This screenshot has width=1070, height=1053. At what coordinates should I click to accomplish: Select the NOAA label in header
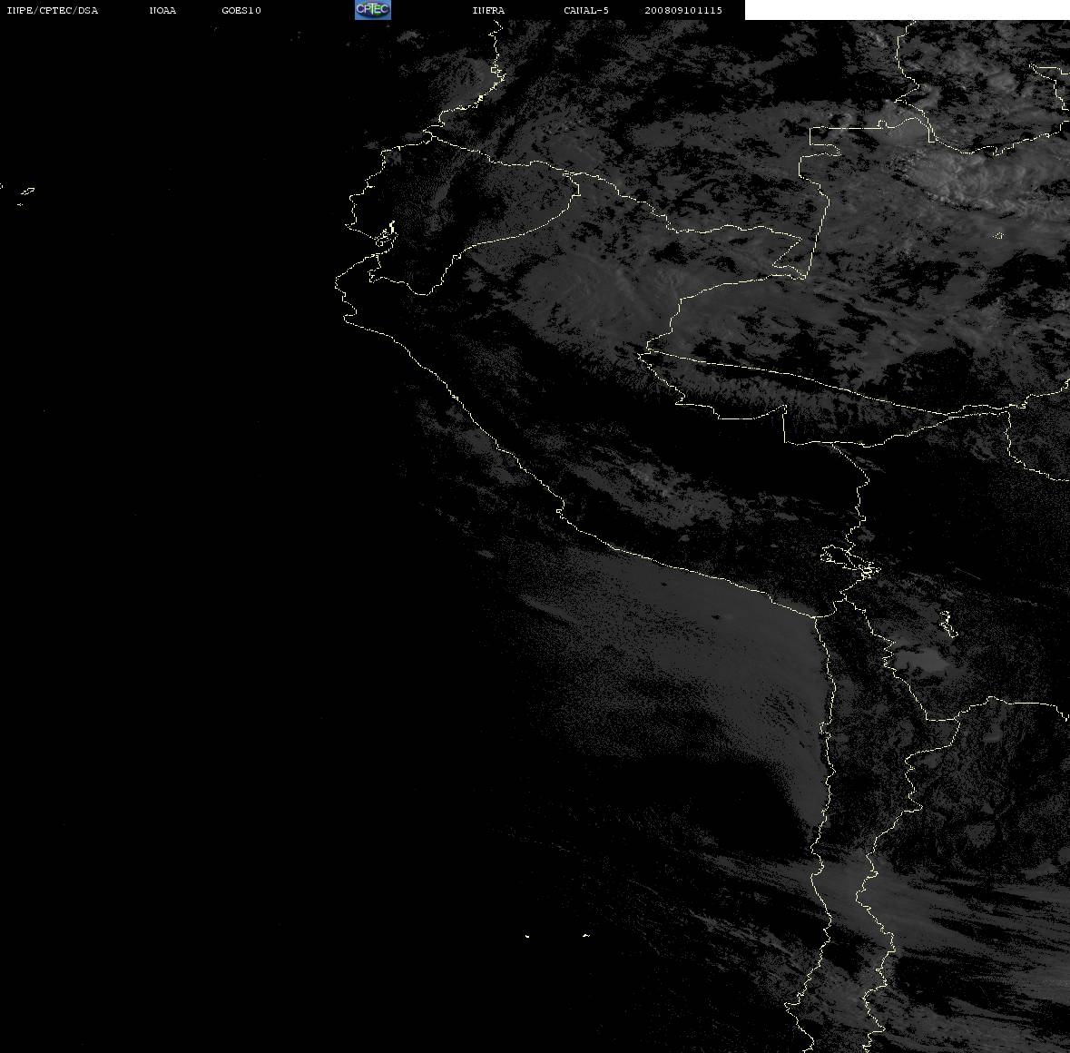pos(162,10)
